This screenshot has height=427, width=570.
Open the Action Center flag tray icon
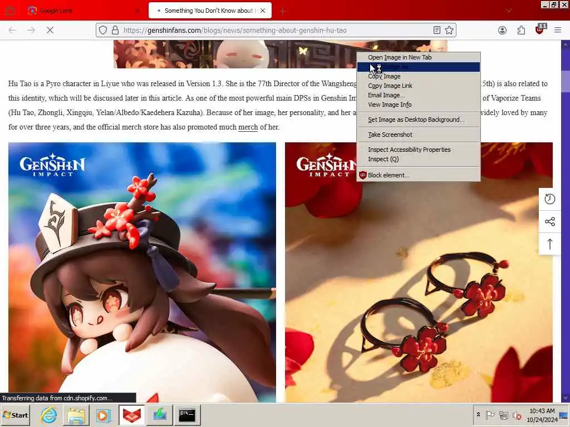490,415
